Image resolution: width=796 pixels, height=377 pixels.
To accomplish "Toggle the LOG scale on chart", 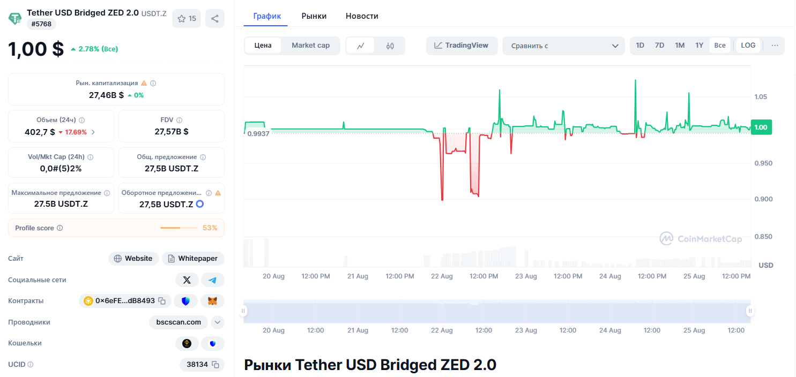I will click(748, 46).
